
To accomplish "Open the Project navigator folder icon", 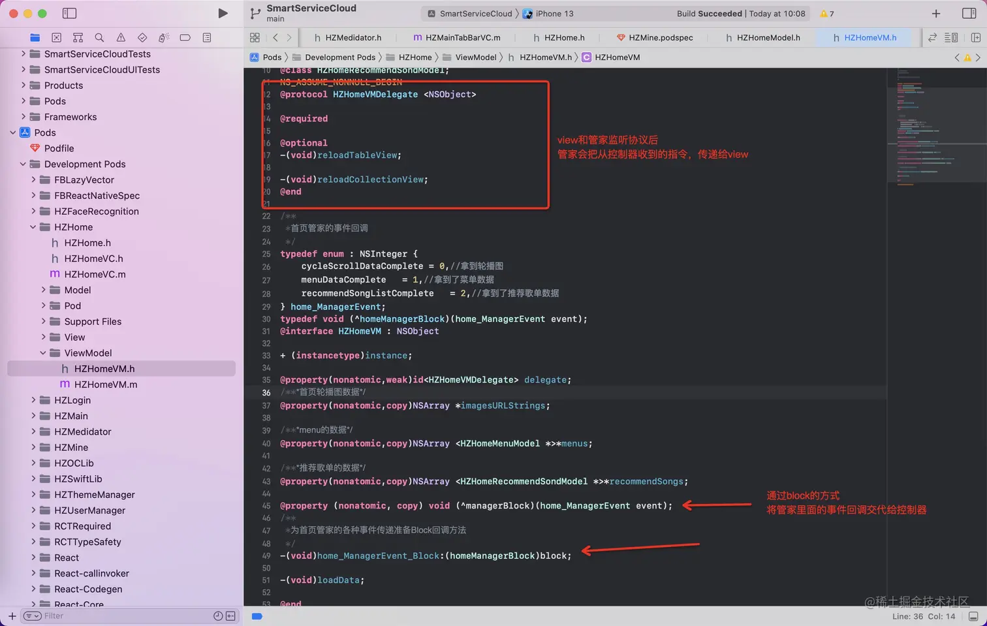I will [35, 38].
